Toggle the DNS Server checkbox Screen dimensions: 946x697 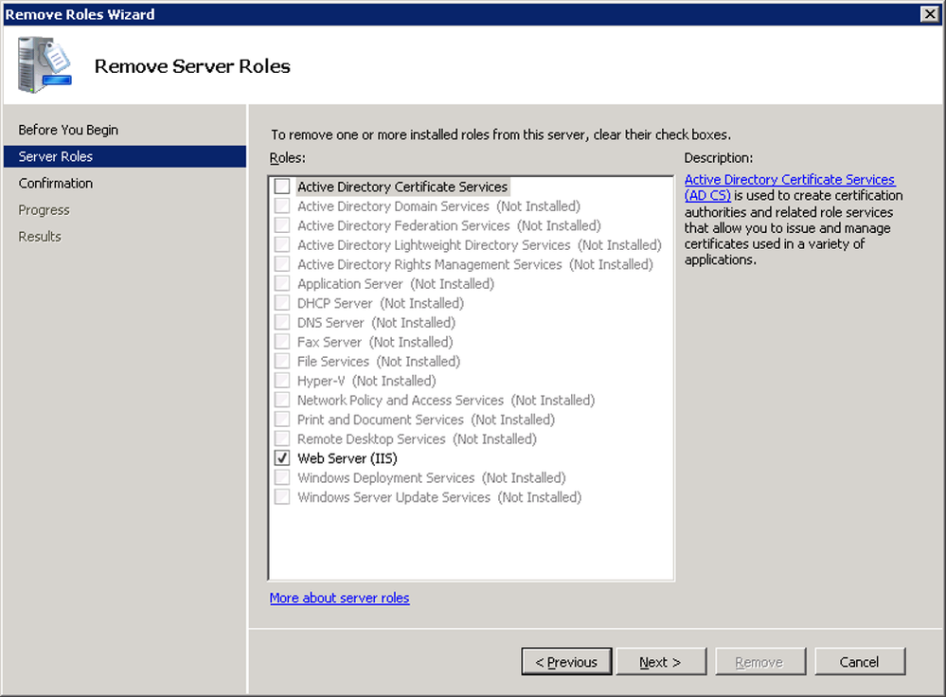click(x=281, y=322)
